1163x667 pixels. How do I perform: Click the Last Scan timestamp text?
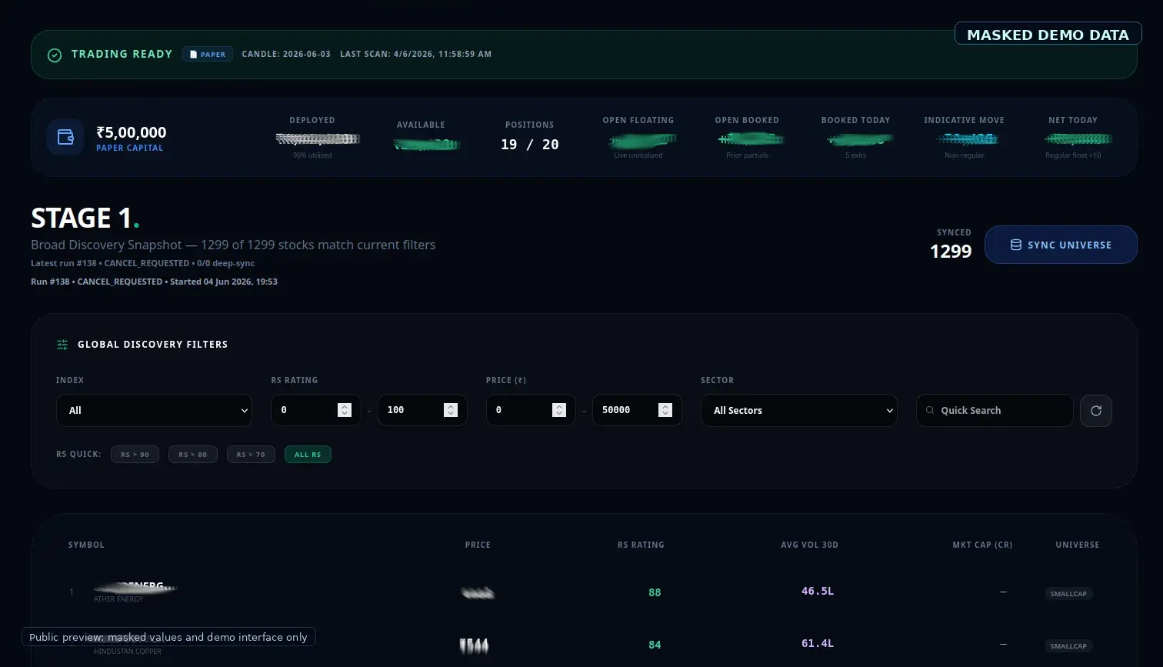pyautogui.click(x=415, y=54)
